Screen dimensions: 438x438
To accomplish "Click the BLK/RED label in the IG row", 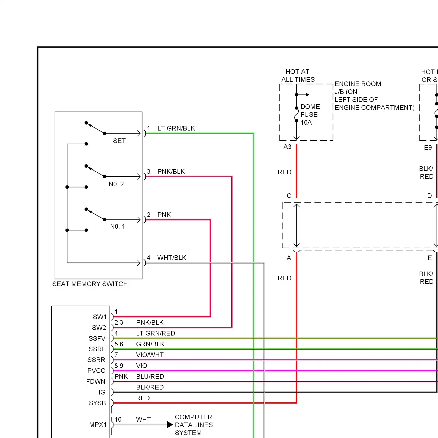I will (150, 387).
